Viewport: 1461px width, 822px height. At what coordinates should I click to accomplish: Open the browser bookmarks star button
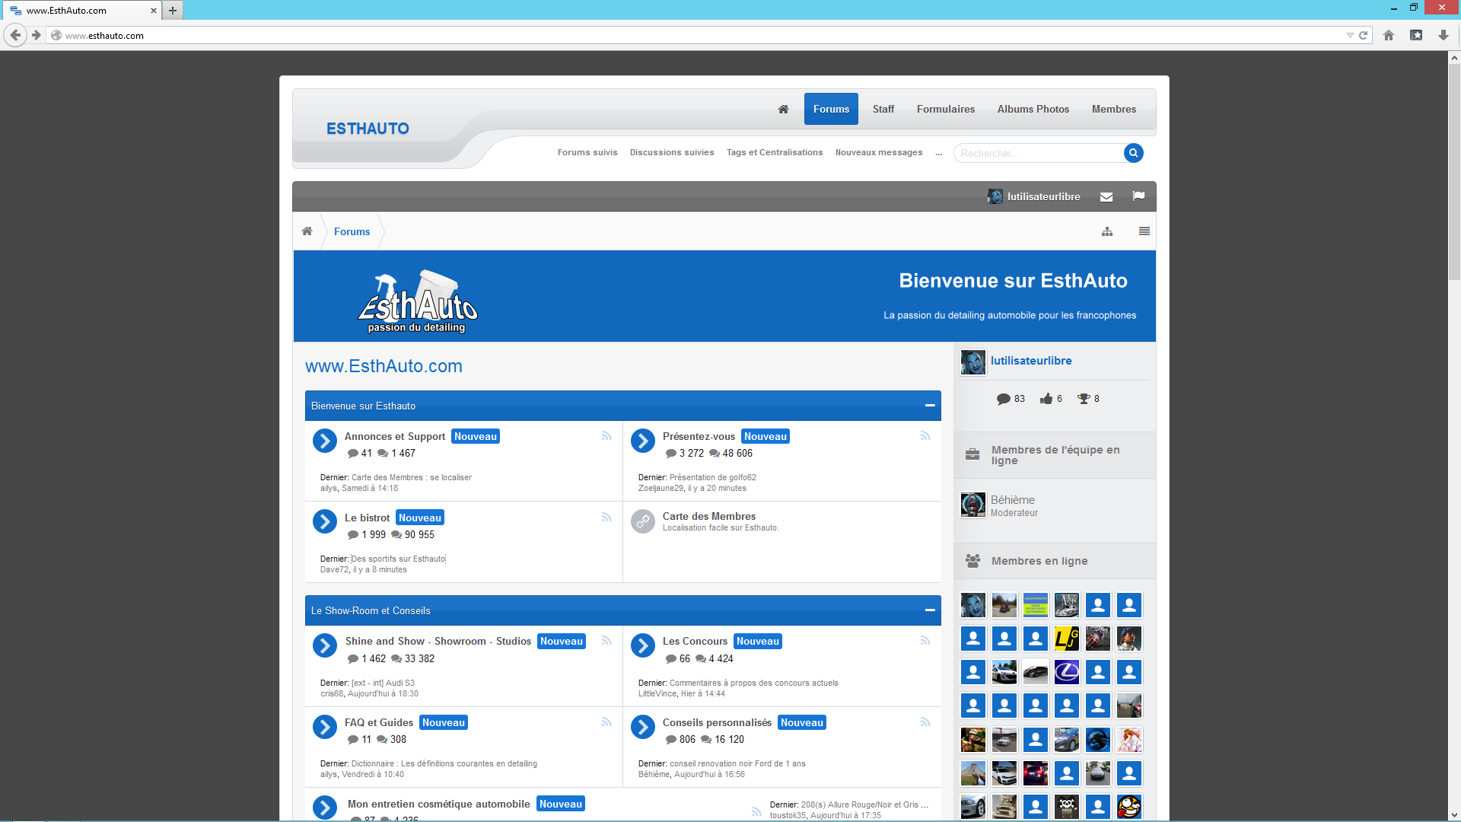[x=1416, y=35]
